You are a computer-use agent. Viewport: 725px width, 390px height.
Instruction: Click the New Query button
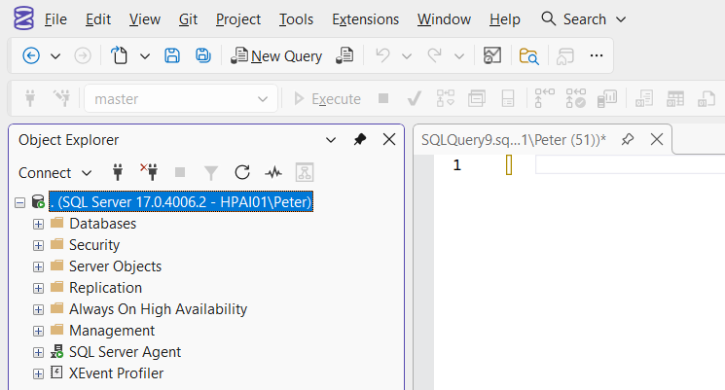point(276,56)
